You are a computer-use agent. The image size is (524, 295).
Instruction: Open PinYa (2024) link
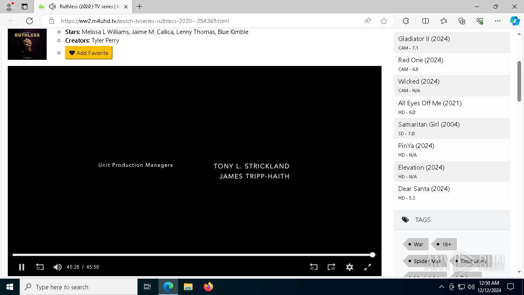[x=416, y=146]
